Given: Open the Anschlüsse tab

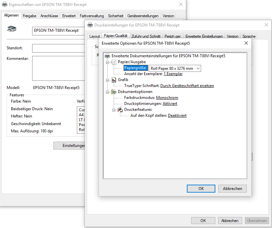Looking at the screenshot, I should click(49, 16).
